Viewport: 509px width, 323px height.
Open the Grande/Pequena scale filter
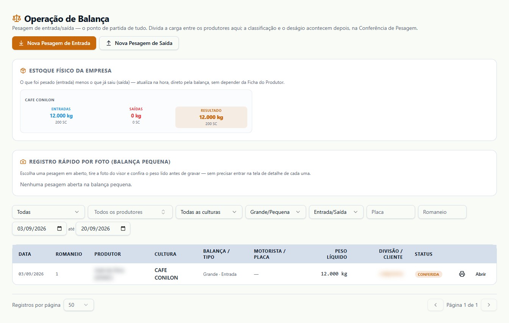(276, 212)
